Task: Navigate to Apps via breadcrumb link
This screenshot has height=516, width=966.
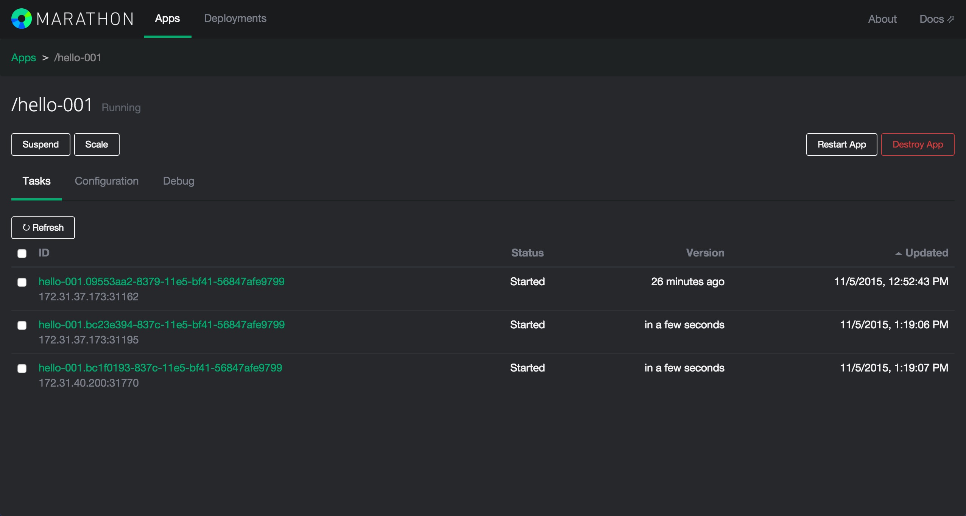Action: tap(23, 58)
